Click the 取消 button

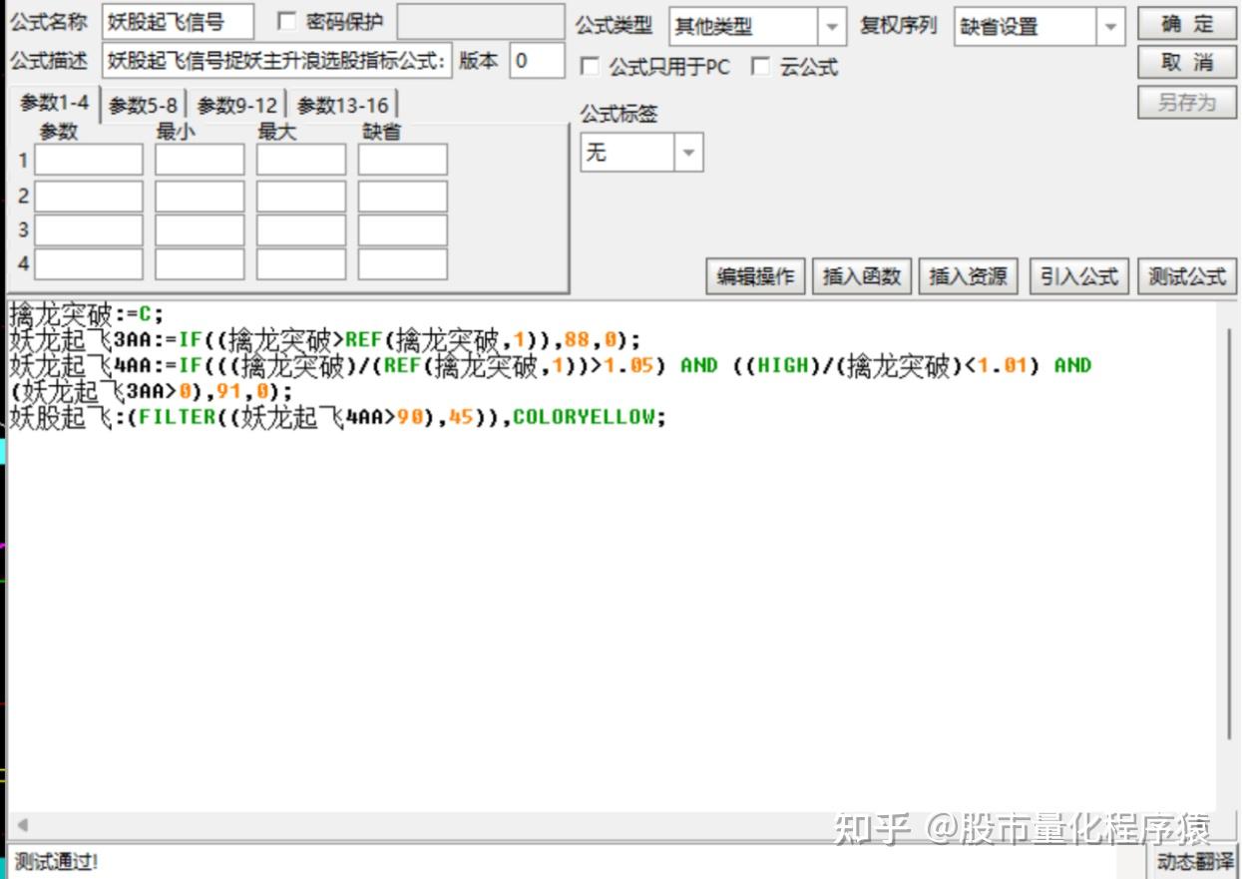click(1187, 63)
